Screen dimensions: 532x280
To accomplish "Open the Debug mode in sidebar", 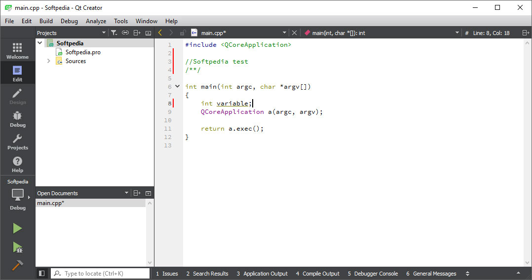I will click(17, 119).
